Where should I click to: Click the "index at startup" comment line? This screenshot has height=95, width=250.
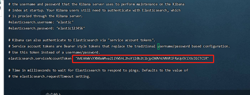click(94, 10)
